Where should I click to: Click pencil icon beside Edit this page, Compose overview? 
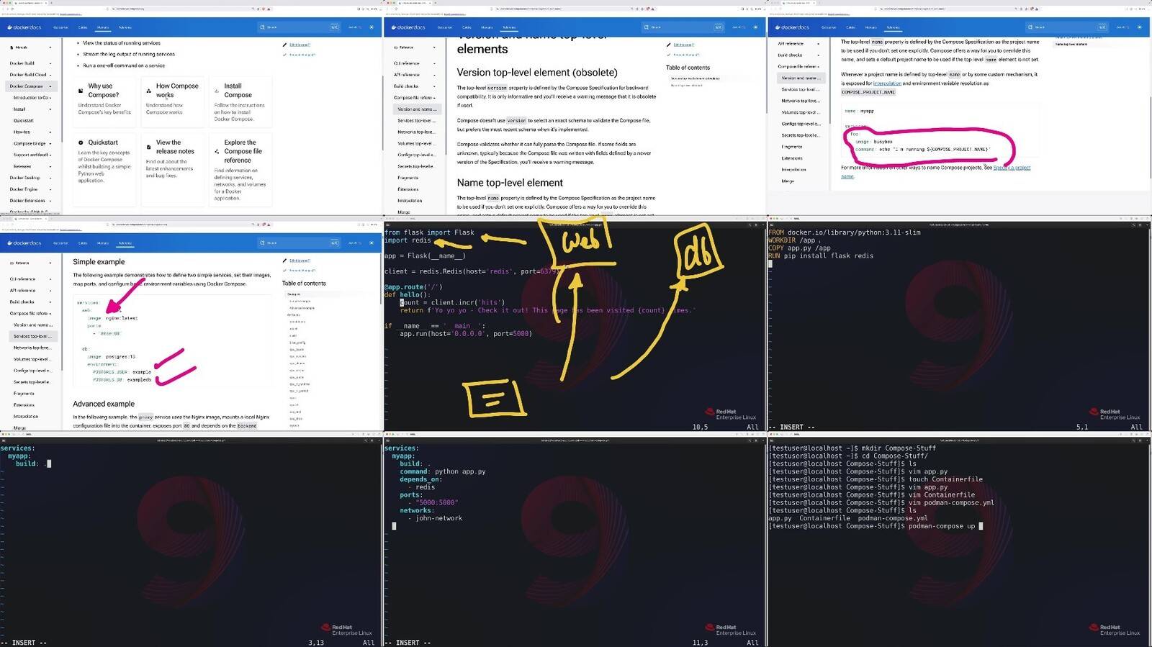click(285, 45)
